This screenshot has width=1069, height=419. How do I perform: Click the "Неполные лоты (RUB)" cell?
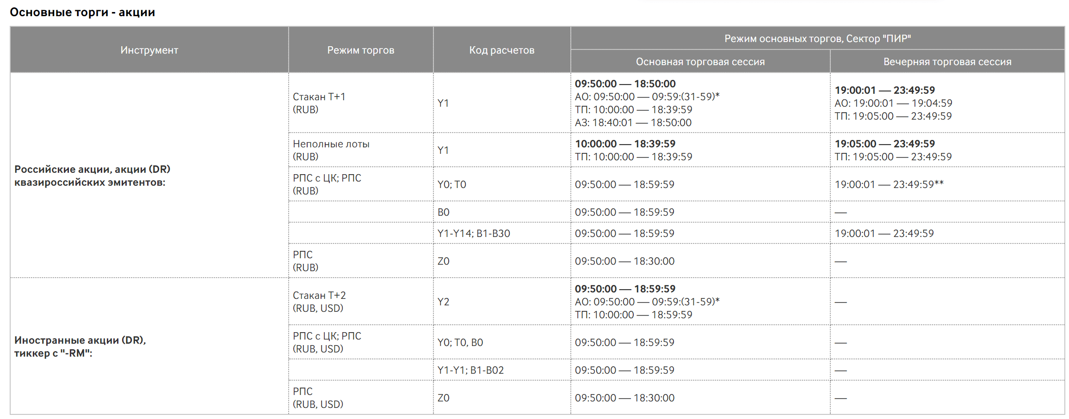[331, 150]
